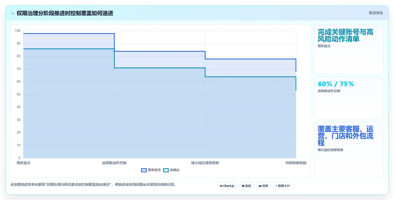Click the 70 y-axis tick value
Image resolution: width=394 pixels, height=200 pixels.
[18, 69]
